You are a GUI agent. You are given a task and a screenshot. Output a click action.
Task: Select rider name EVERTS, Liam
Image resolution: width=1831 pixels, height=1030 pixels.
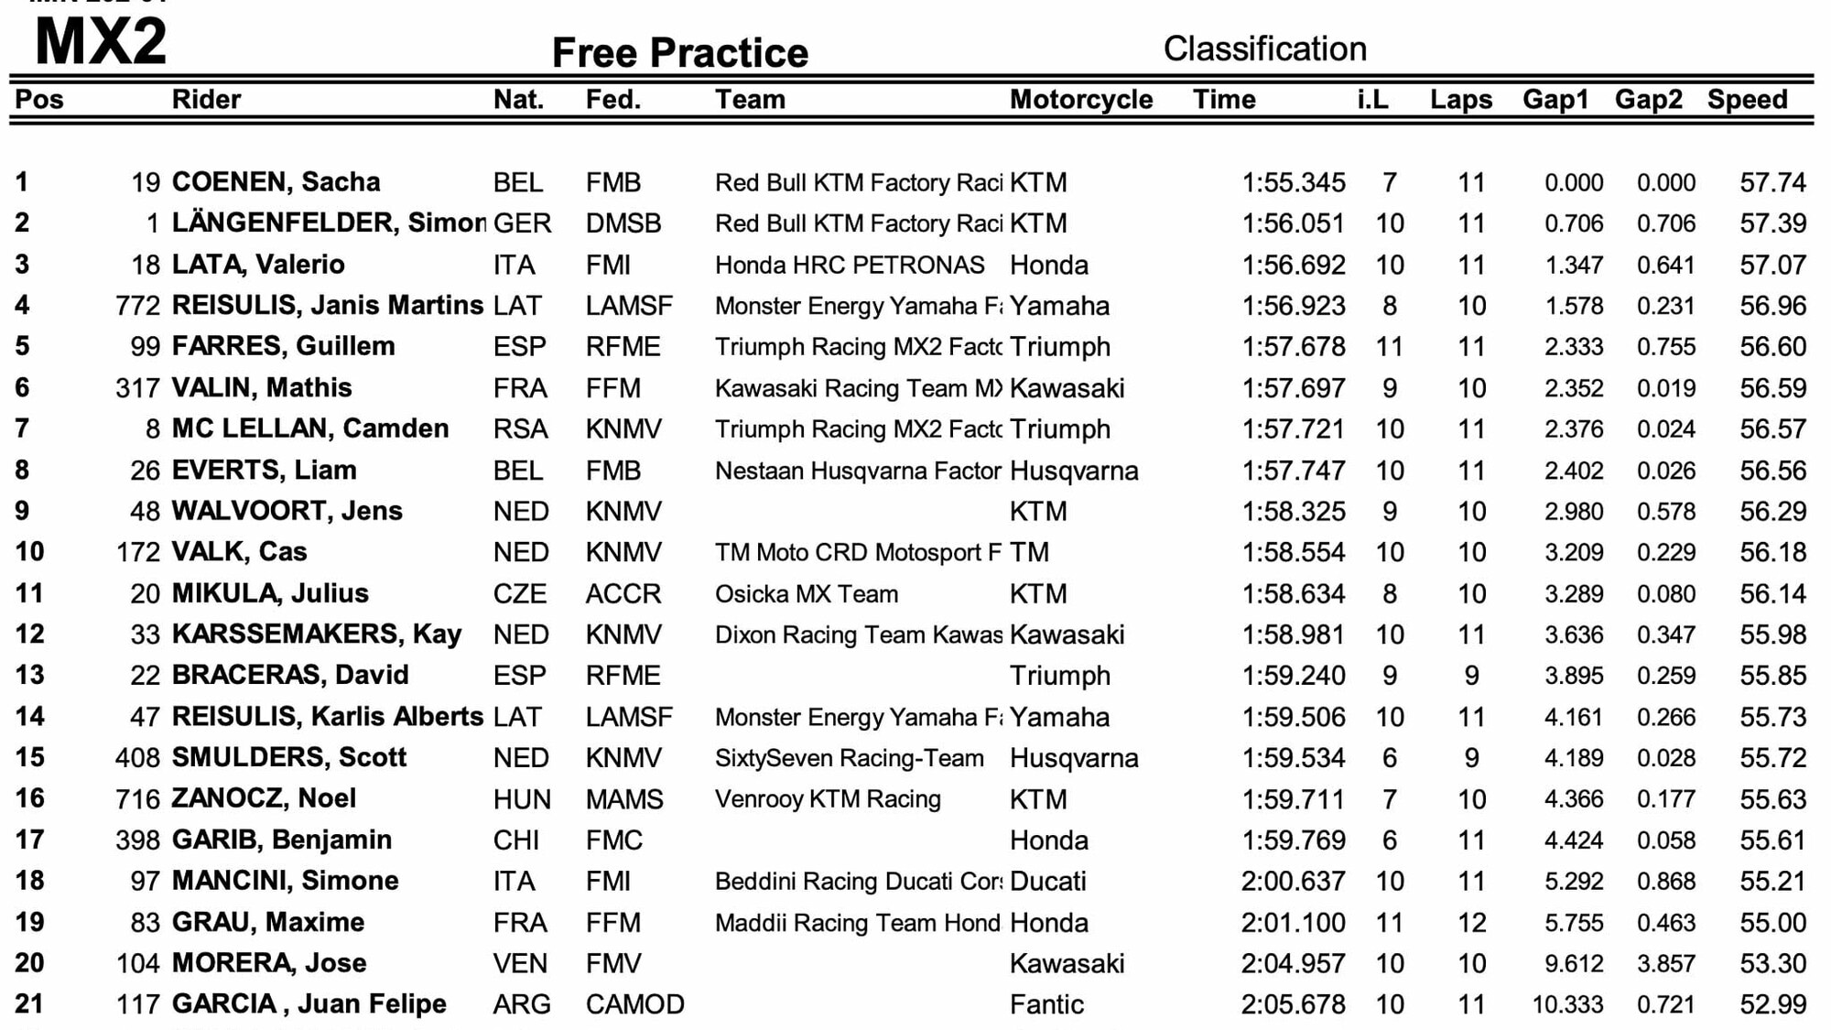point(264,471)
